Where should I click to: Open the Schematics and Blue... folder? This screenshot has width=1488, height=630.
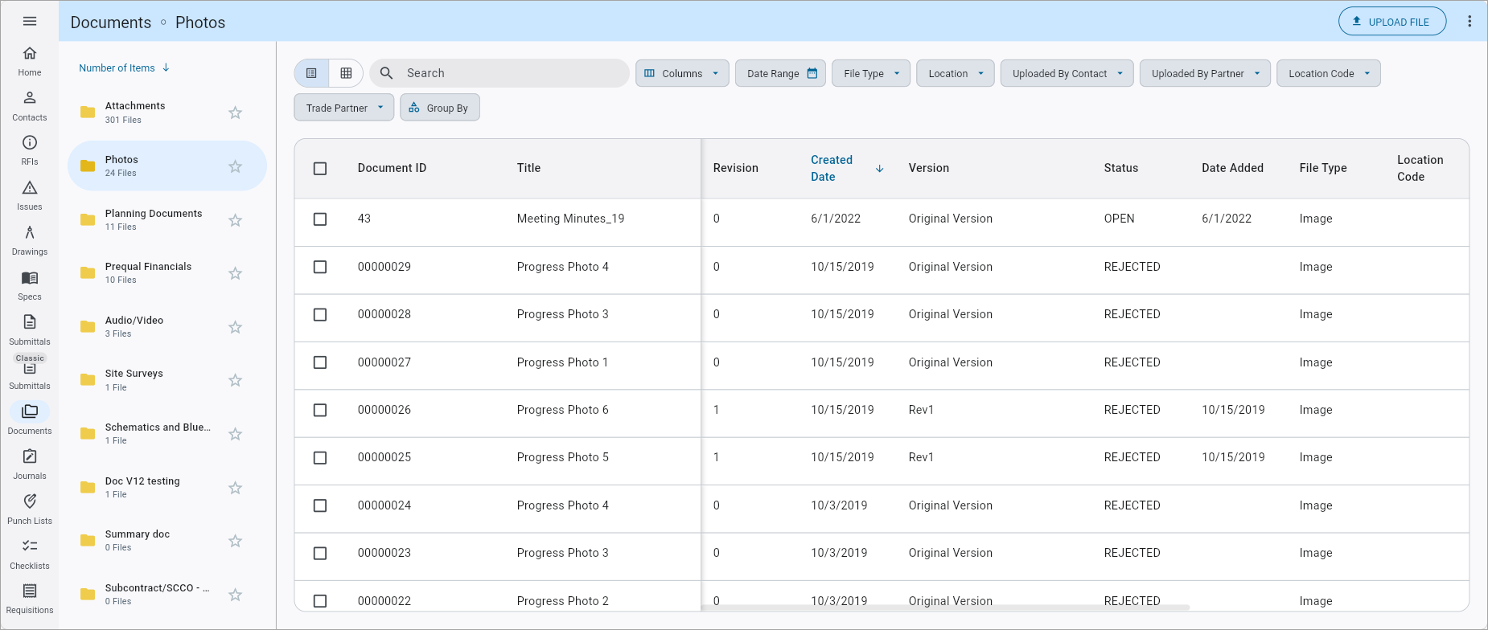click(167, 434)
